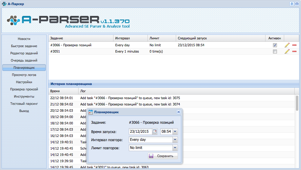Open Настройки section
301x170 pixels.
coord(24,82)
